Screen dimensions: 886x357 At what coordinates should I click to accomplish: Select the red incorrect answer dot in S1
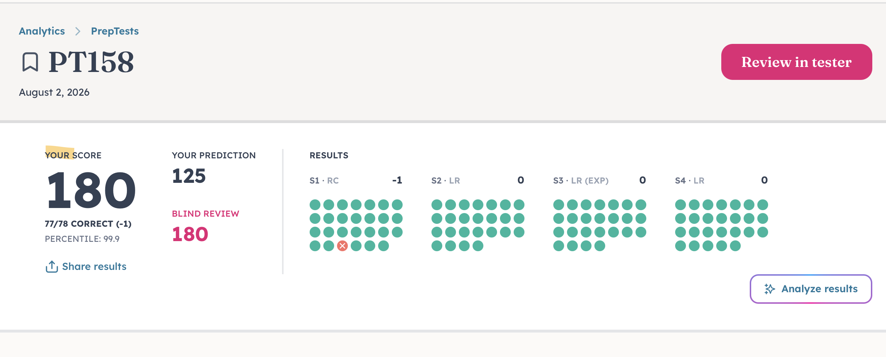[x=342, y=246]
